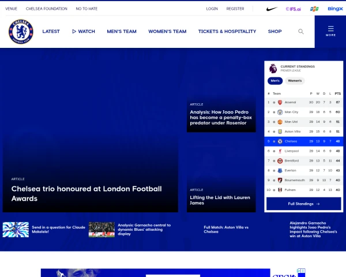Open the Joao Pedro penalty-box predator analysis

[221, 118]
